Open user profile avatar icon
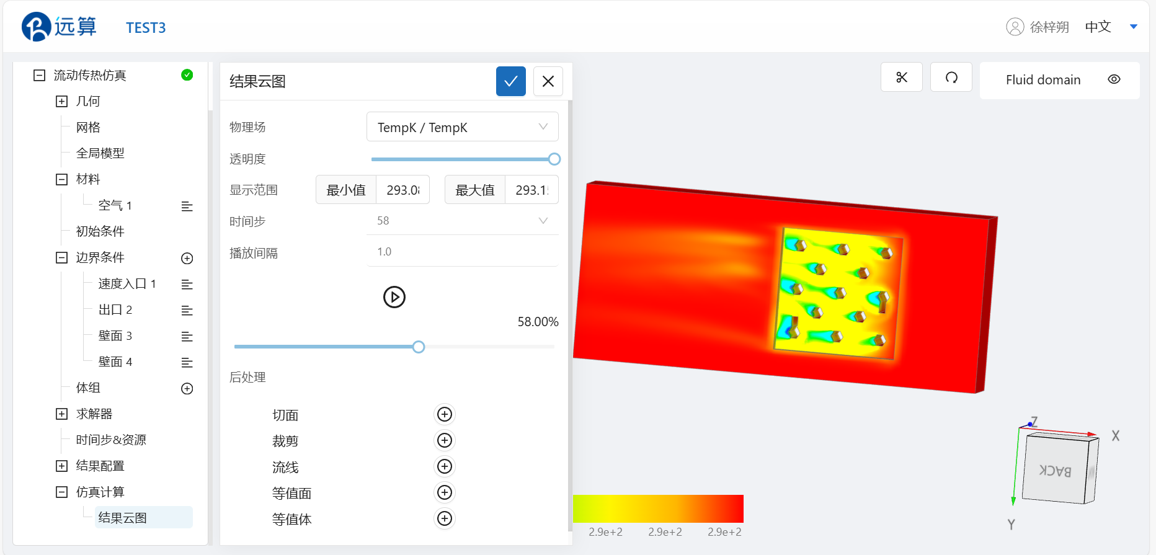The width and height of the screenshot is (1156, 555). click(x=1015, y=27)
